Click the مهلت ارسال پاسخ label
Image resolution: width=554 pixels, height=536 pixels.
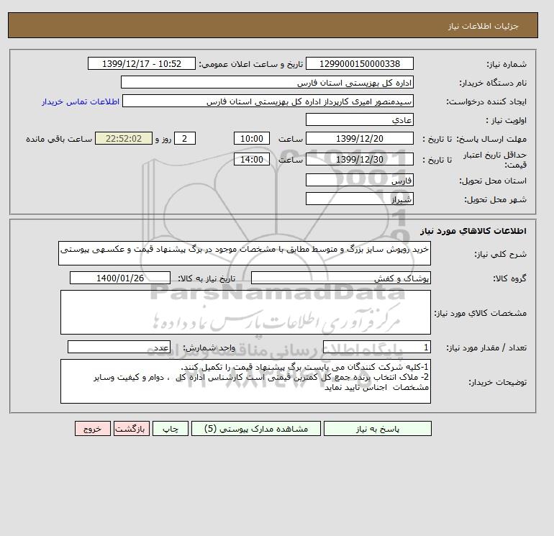click(492, 139)
